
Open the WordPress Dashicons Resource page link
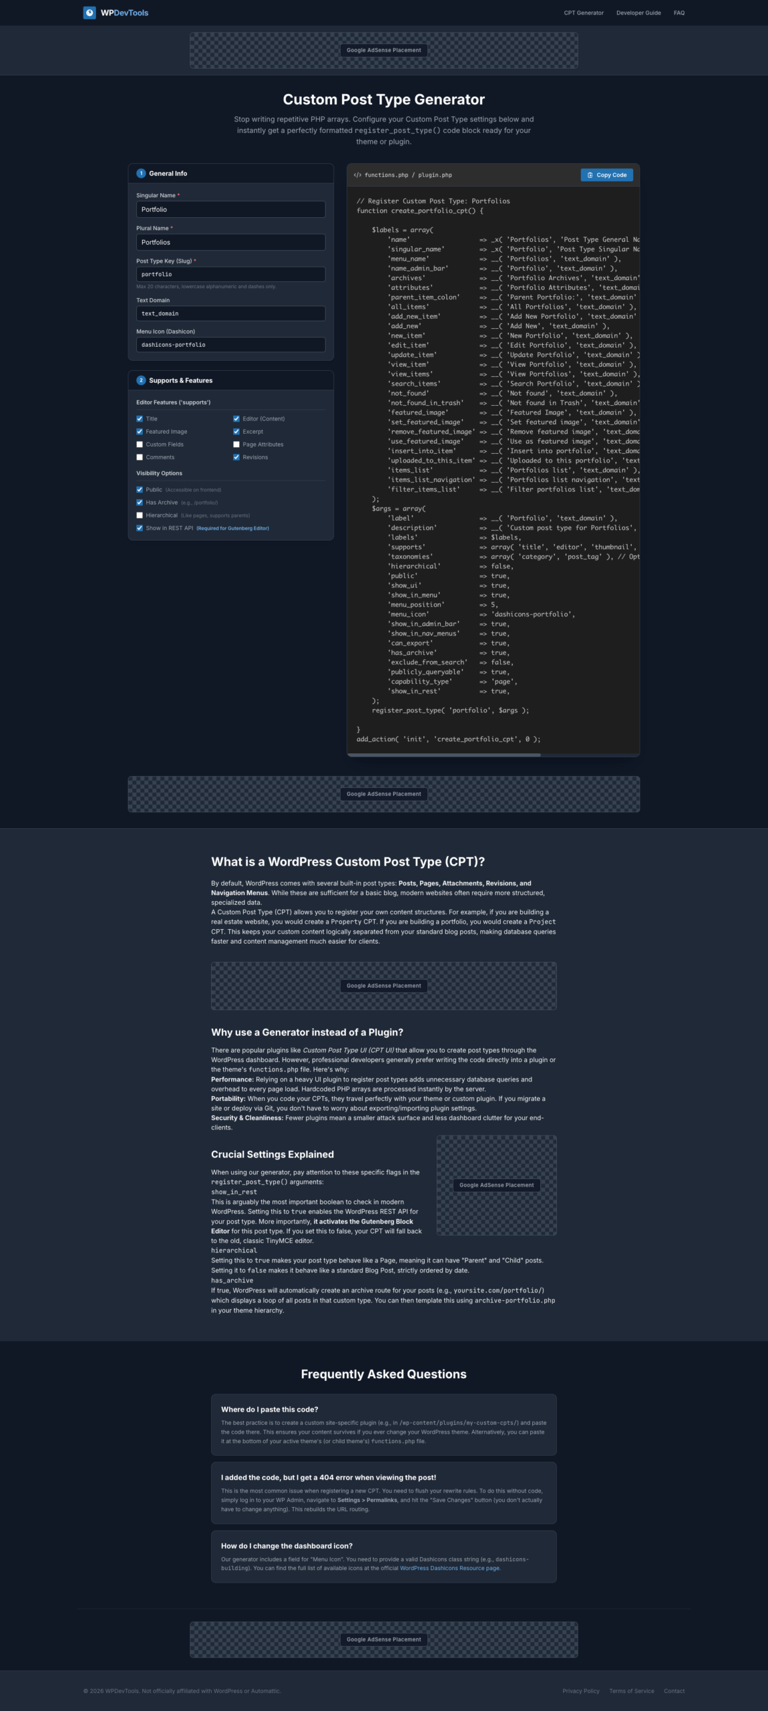coord(449,1568)
